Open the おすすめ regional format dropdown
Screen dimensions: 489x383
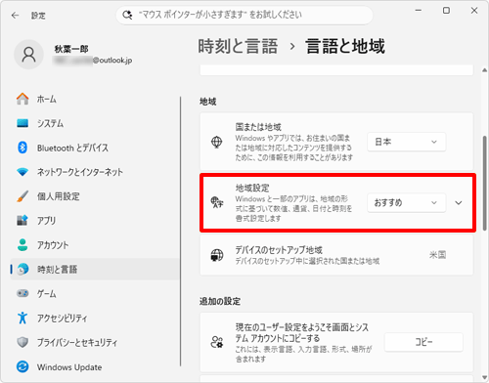pyautogui.click(x=406, y=202)
